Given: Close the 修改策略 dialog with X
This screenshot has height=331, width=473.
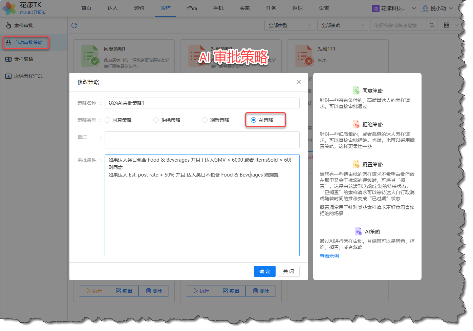Looking at the screenshot, I should coord(298,82).
